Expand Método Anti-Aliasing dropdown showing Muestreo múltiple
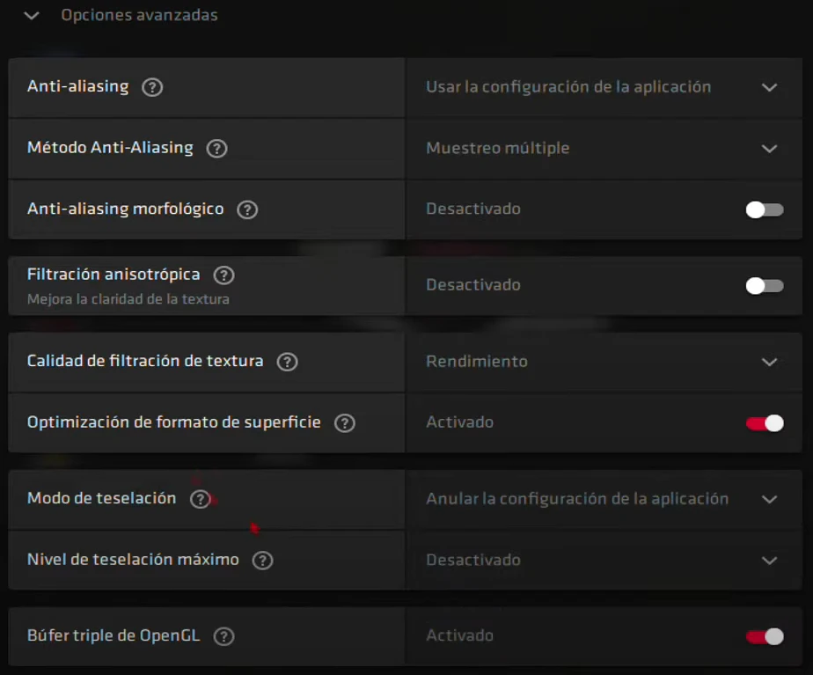 [x=608, y=149]
